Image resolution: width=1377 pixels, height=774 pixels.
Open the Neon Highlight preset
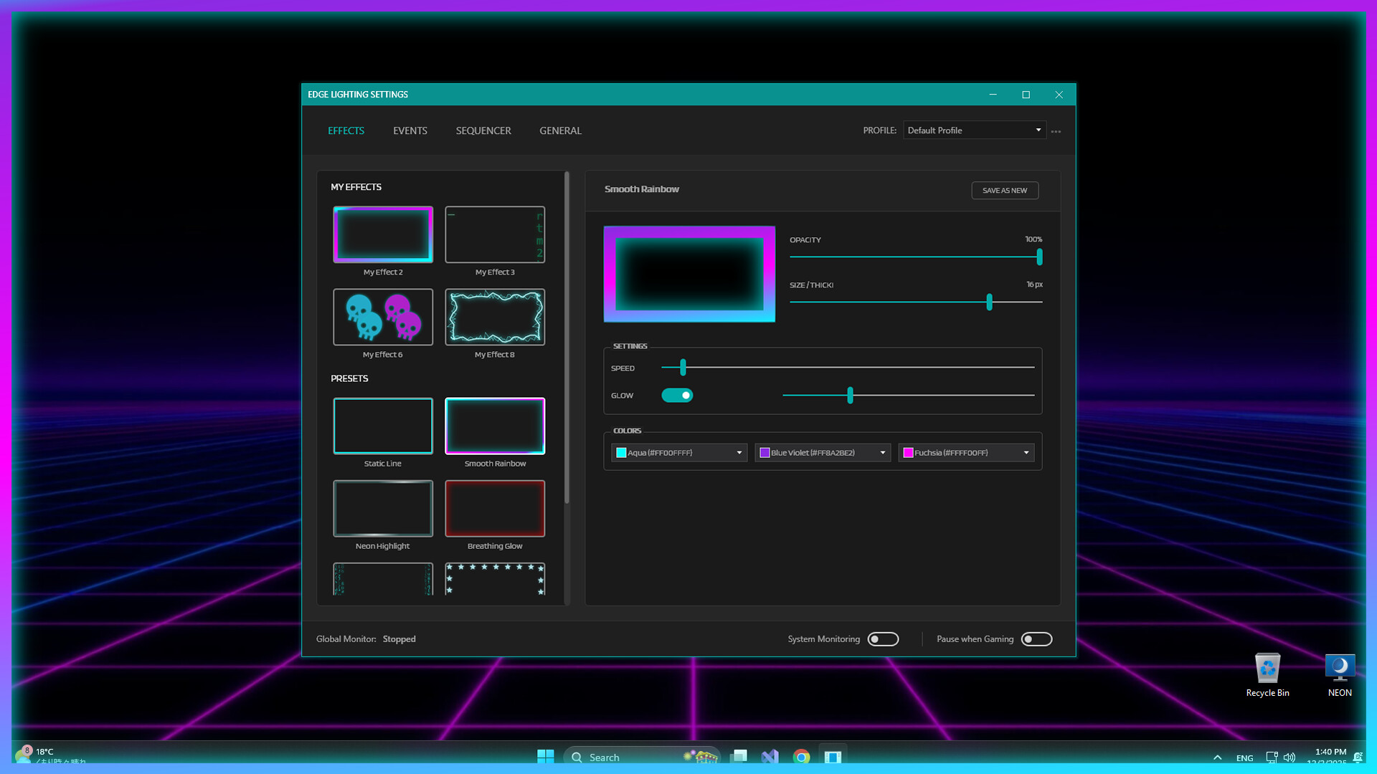tap(382, 508)
